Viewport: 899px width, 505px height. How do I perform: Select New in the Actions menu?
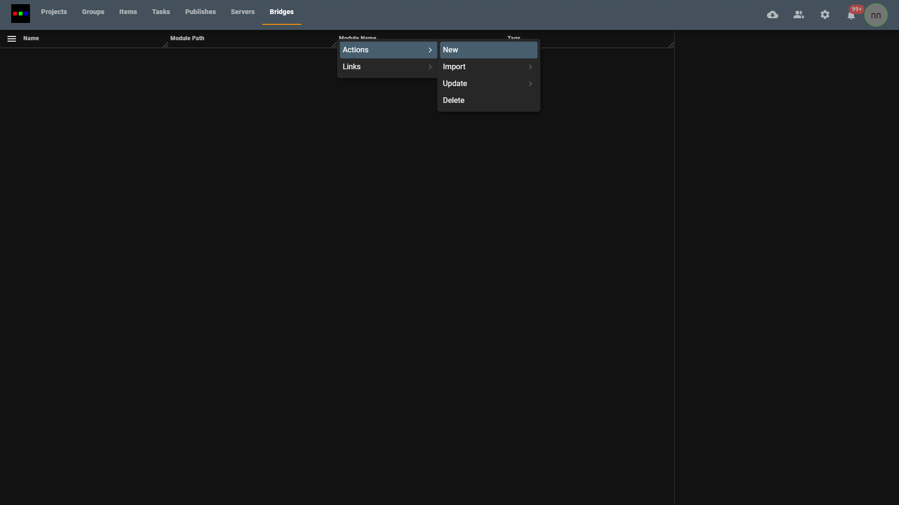coord(488,50)
